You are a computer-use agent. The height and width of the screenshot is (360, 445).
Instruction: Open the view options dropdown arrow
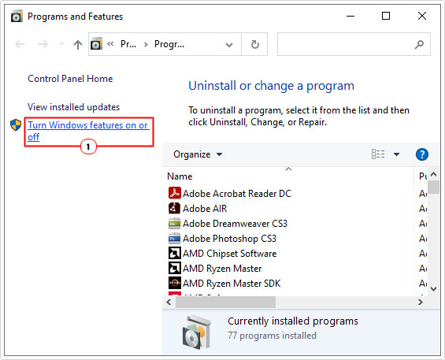(x=396, y=154)
